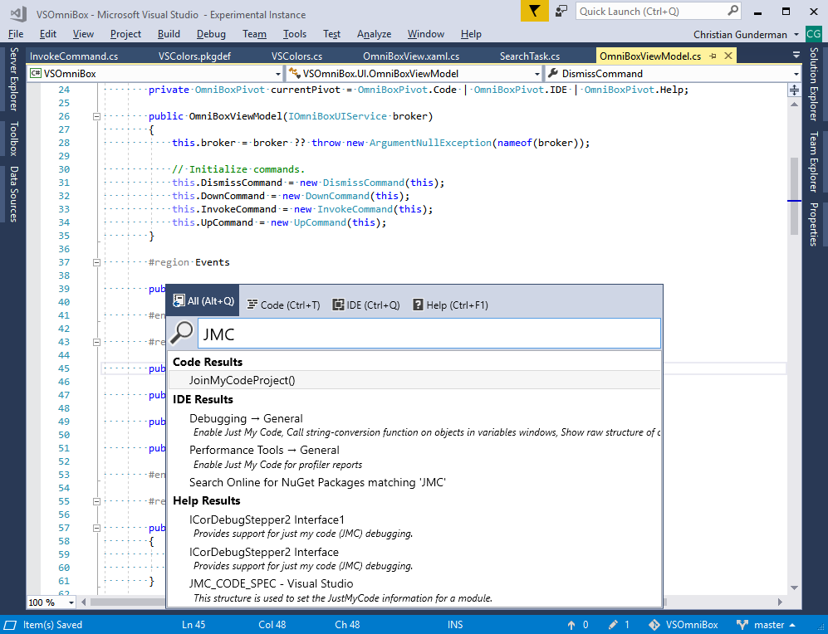
Task: Open the Edit menu
Action: coord(48,34)
